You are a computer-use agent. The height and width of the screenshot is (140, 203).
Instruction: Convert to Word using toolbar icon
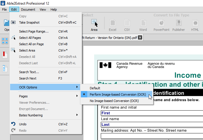pyautogui.click(x=143, y=25)
